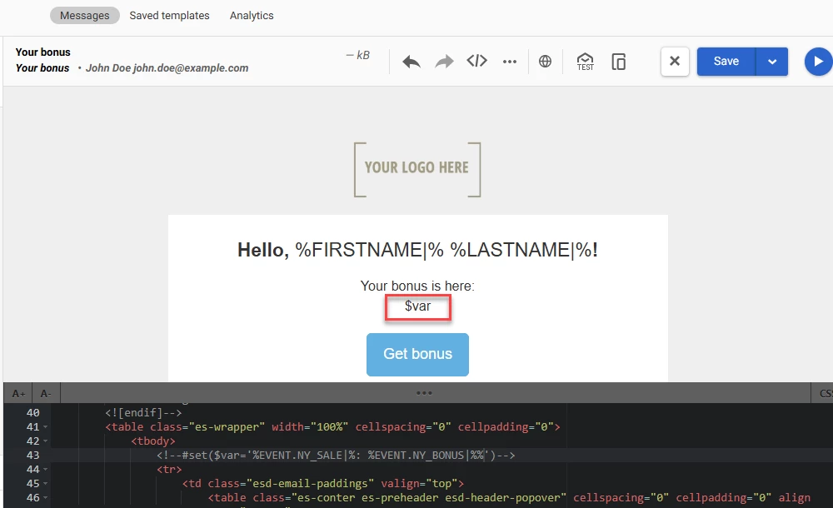833x508 pixels.
Task: Click the redo arrow icon
Action: pyautogui.click(x=444, y=62)
